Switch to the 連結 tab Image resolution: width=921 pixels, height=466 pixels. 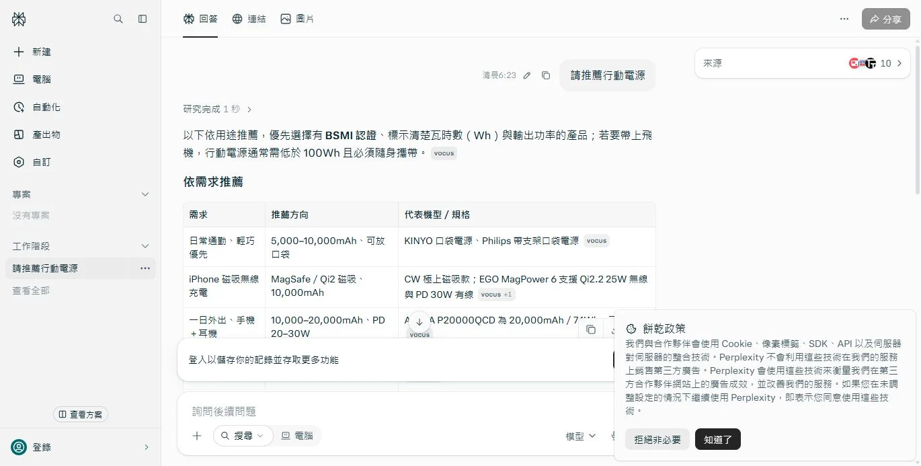(249, 19)
